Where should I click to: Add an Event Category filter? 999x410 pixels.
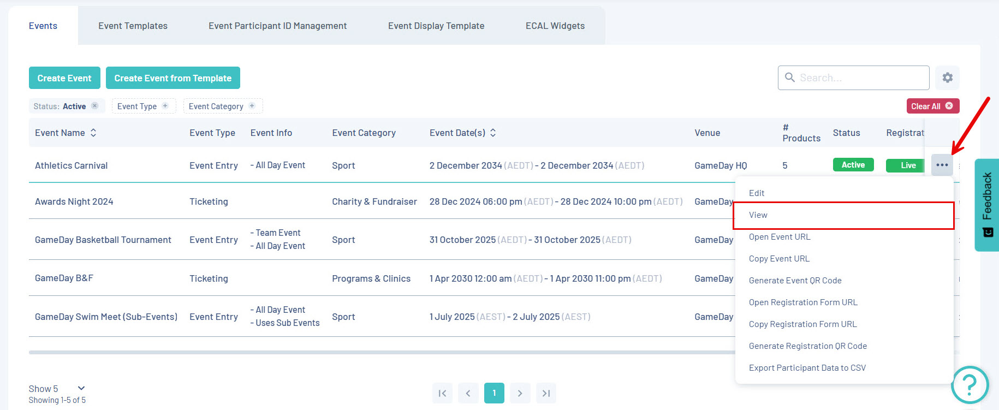coord(252,106)
